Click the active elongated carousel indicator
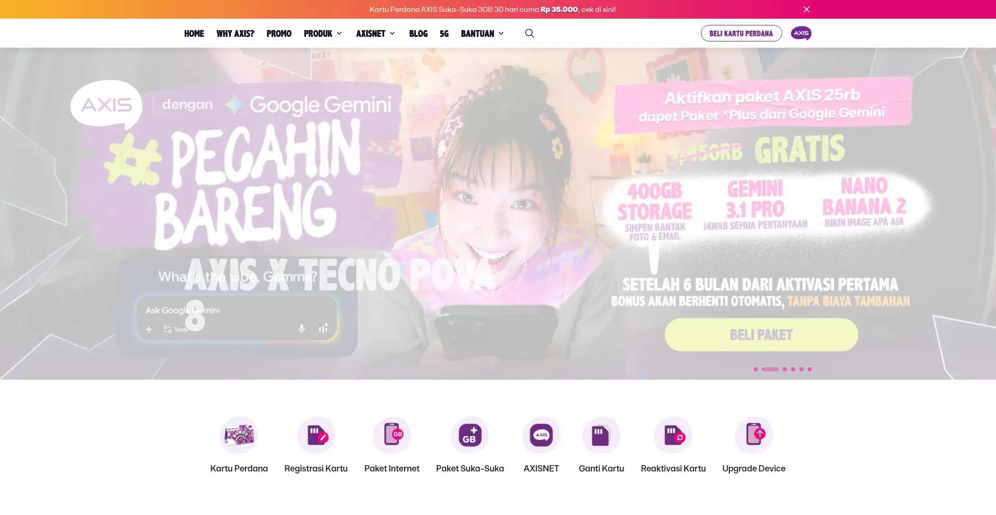The image size is (996, 515). (x=770, y=369)
